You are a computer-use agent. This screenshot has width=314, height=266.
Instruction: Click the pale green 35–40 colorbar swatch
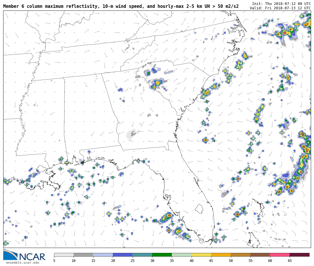click(181, 255)
